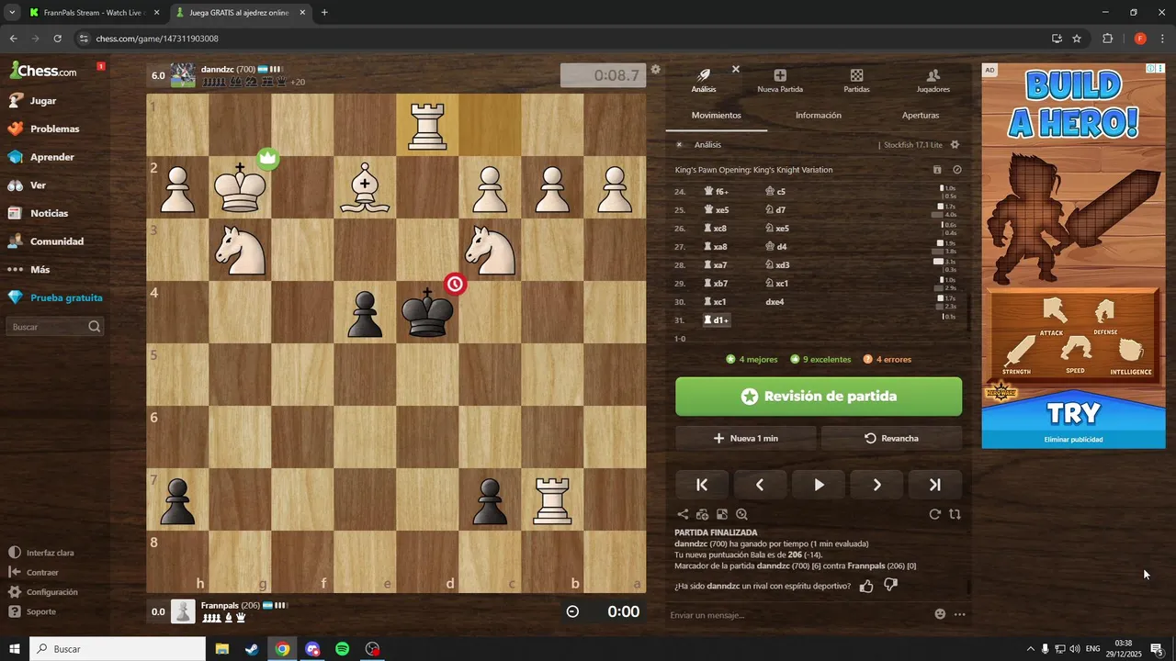Click the add to collection icon
Image resolution: width=1176 pixels, height=661 pixels.
coord(702,515)
